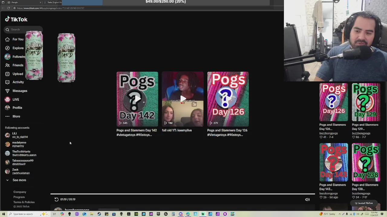Toggle the video volume speaker icon
The width and height of the screenshot is (387, 217).
click(x=307, y=200)
